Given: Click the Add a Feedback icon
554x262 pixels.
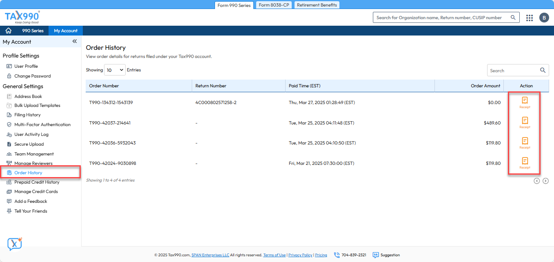Looking at the screenshot, I should point(9,201).
